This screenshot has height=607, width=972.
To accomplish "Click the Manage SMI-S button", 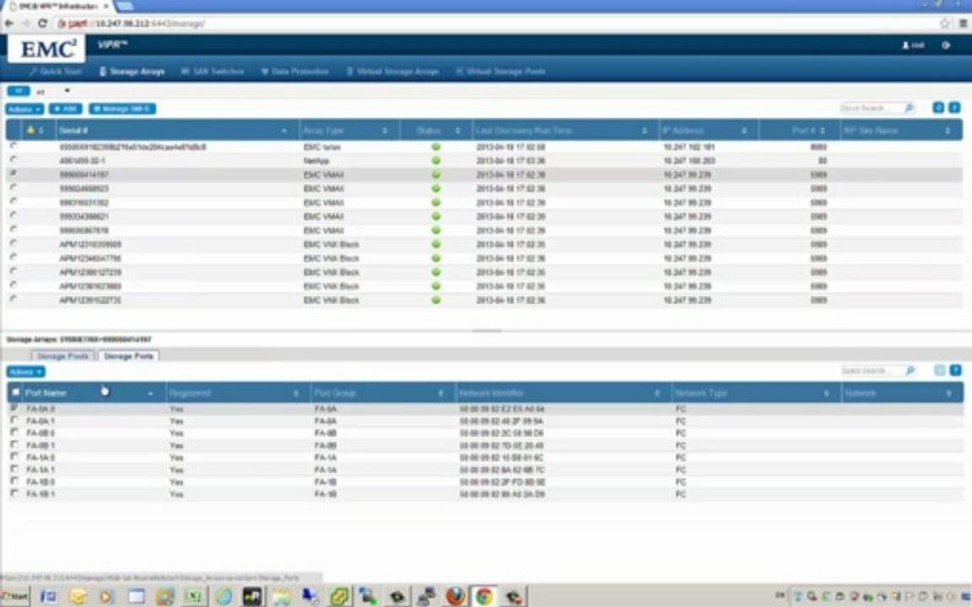I will (x=122, y=109).
